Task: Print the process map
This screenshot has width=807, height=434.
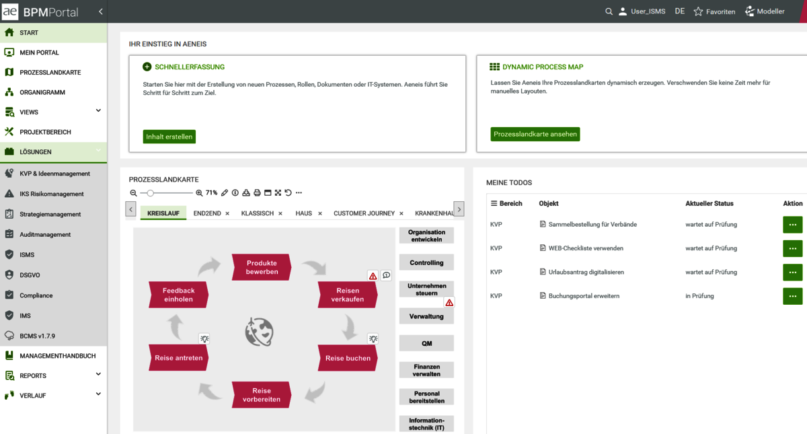Action: point(257,193)
